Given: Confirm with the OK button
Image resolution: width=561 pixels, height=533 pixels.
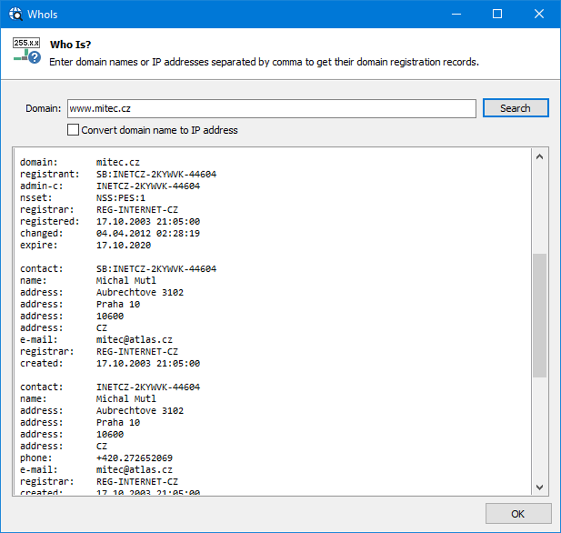Looking at the screenshot, I should click(x=518, y=514).
